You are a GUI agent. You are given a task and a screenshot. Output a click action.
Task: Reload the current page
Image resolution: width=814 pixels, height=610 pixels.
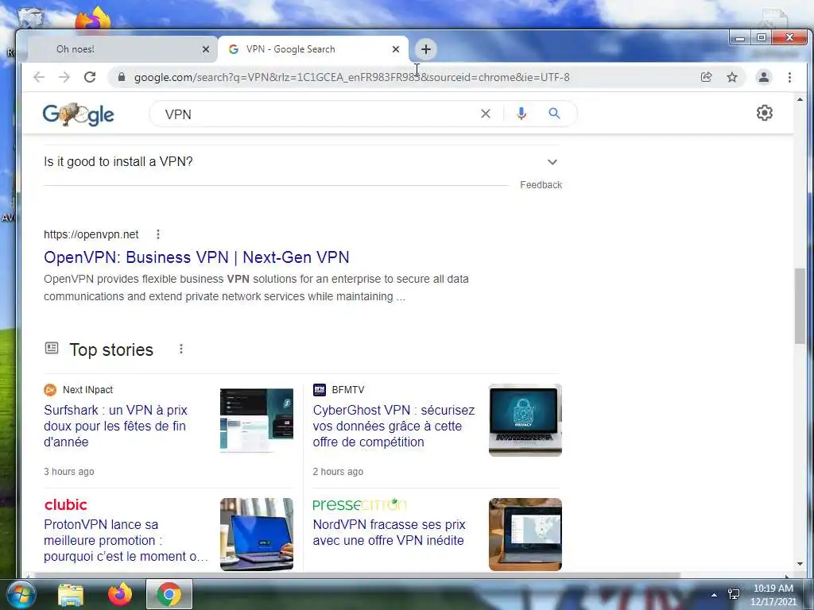pos(90,77)
